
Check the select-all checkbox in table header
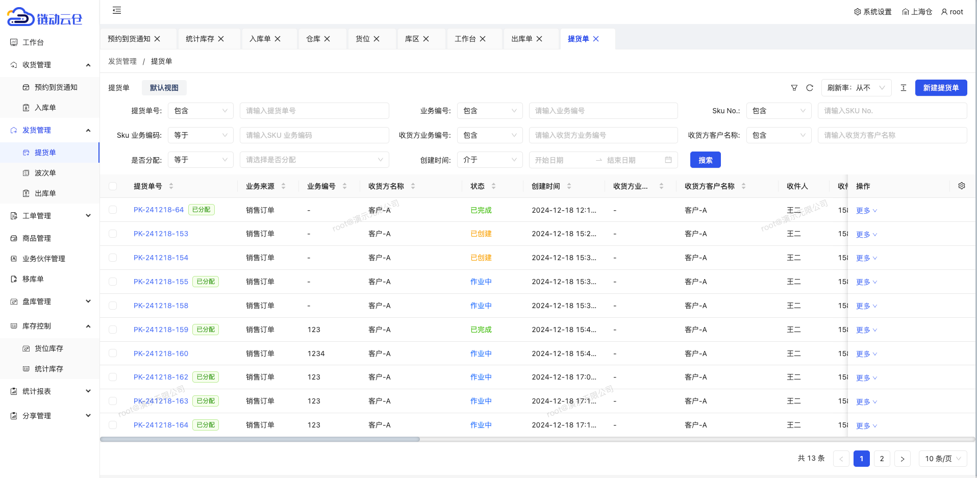(113, 186)
